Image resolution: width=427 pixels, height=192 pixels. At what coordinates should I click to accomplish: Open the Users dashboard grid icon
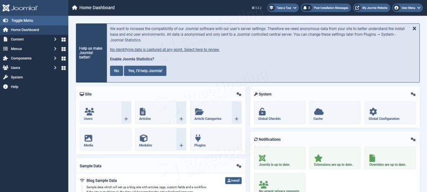63,68
